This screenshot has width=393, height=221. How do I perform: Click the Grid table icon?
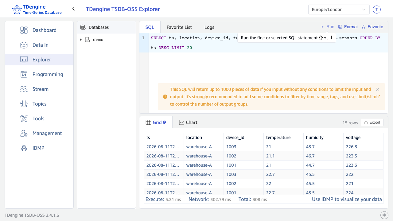[148, 122]
